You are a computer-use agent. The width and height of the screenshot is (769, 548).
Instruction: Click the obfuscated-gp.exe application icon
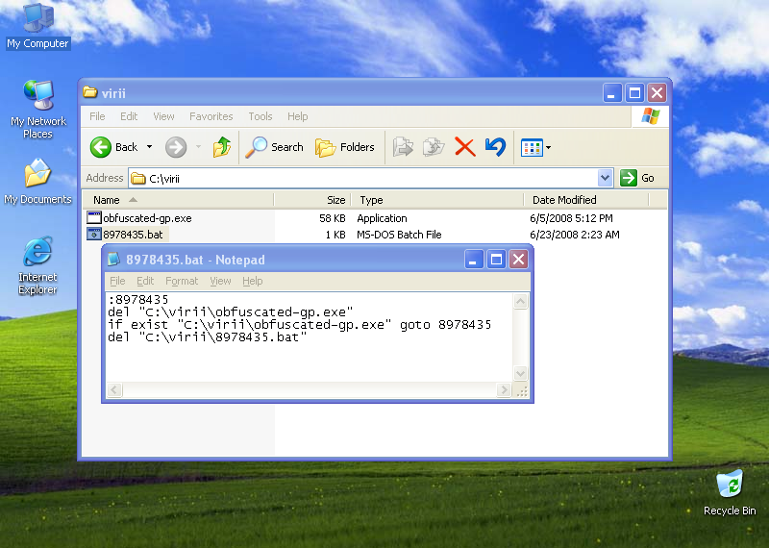pyautogui.click(x=93, y=217)
